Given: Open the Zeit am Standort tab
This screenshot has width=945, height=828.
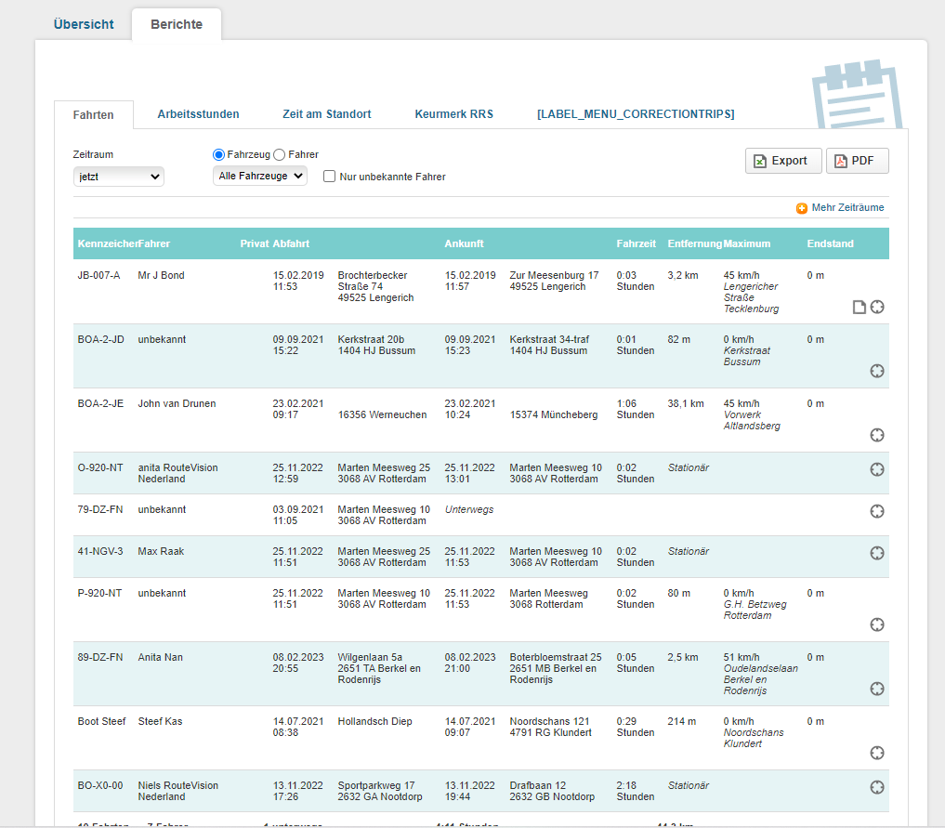Looking at the screenshot, I should click(326, 114).
